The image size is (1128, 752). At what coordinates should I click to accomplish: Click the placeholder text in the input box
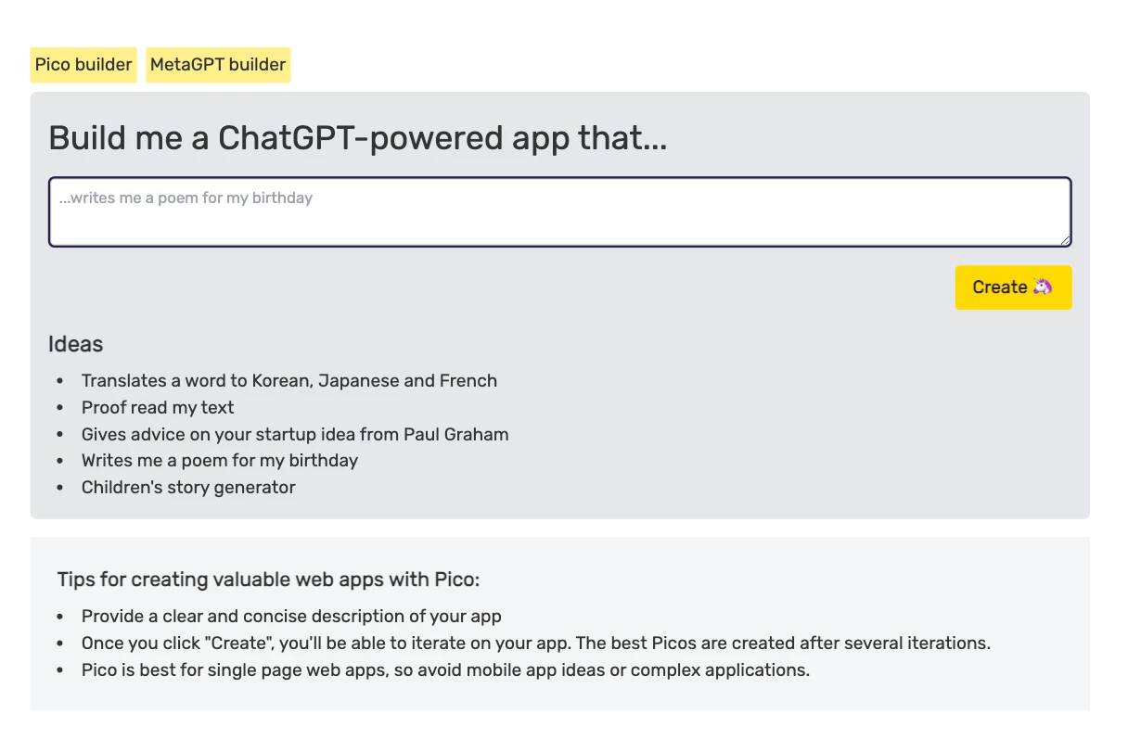pos(186,198)
